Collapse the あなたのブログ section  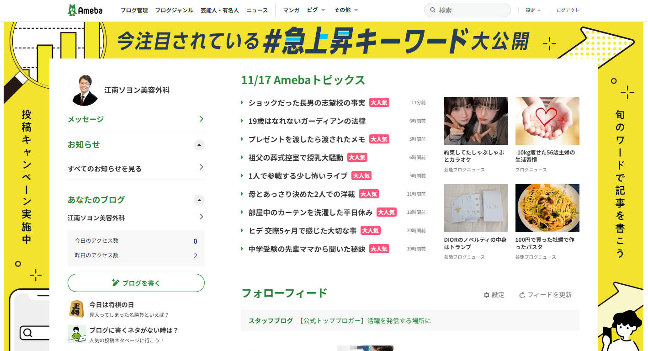point(199,200)
